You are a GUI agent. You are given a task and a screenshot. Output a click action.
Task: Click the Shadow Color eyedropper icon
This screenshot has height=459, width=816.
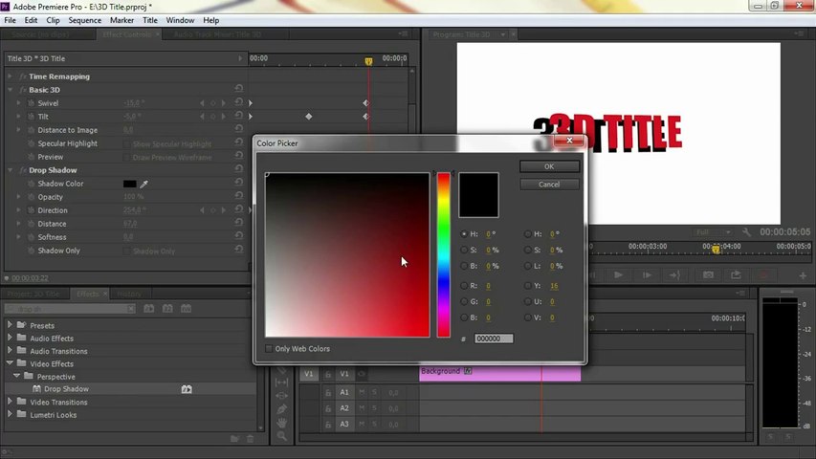pos(143,184)
